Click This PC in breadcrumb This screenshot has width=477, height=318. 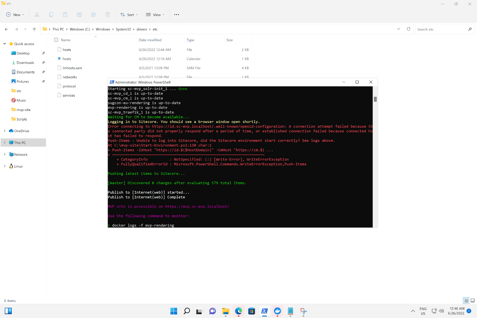point(58,29)
